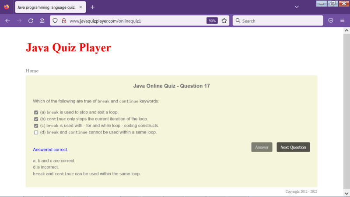Go back using the back arrow

pyautogui.click(x=7, y=21)
